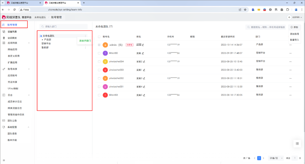
Task: Open 成员审计日志 in the sidebar
Action: 15,101
